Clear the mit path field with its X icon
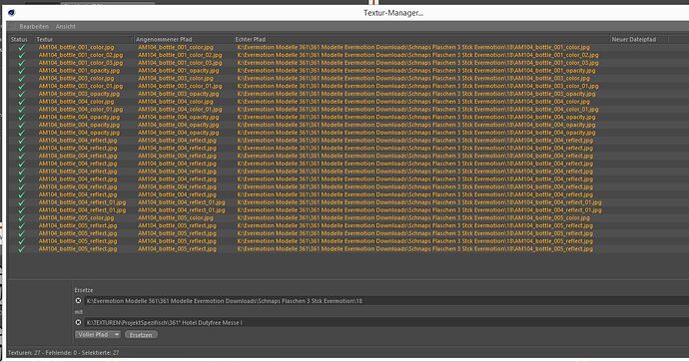Viewport: 689px width, 362px height. coord(78,322)
